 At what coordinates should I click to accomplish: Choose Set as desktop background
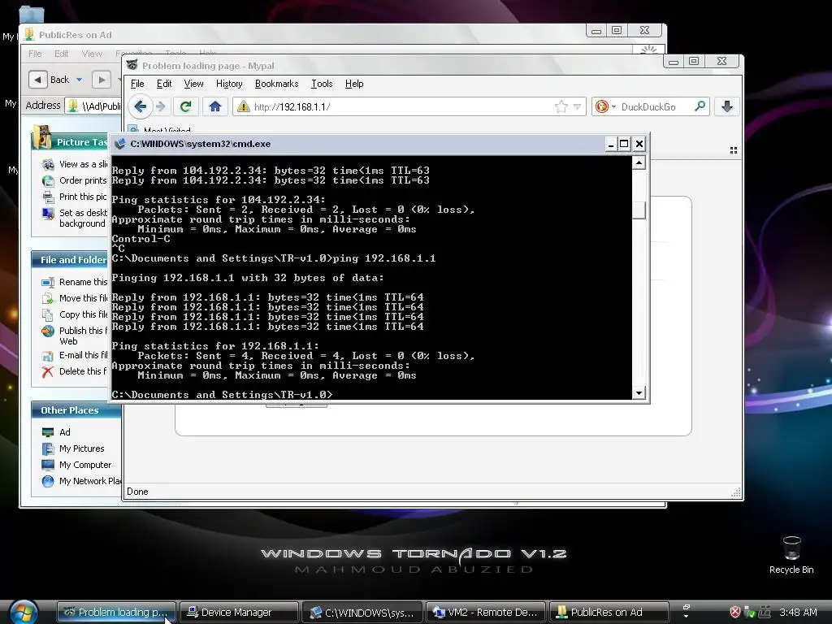pos(75,218)
